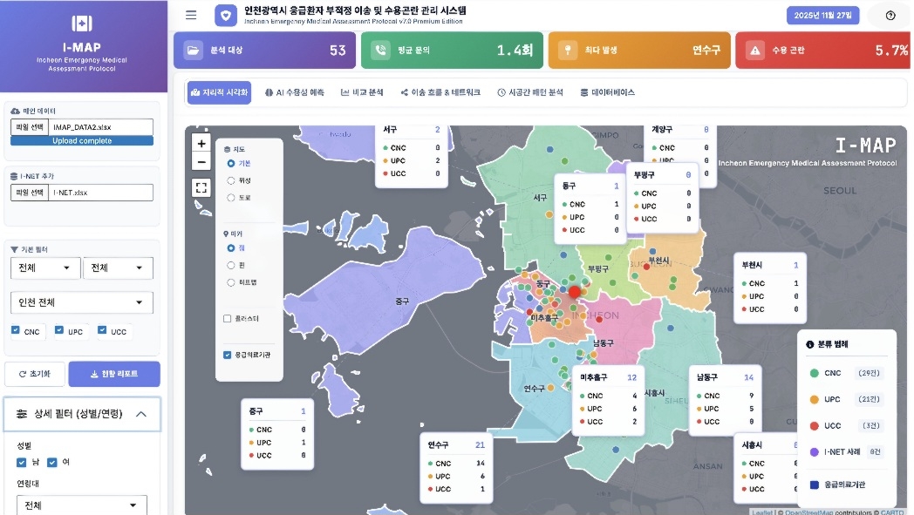Open the hamburger menu in the header
This screenshot has height=515, width=914.
[x=191, y=15]
